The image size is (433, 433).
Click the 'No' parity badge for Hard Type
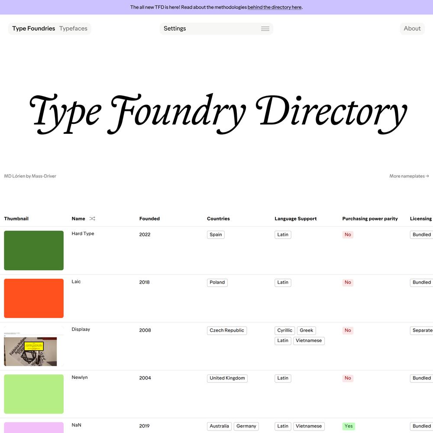[348, 235]
